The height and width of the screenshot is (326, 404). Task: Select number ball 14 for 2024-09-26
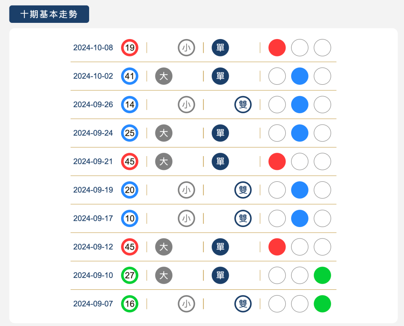pos(130,104)
